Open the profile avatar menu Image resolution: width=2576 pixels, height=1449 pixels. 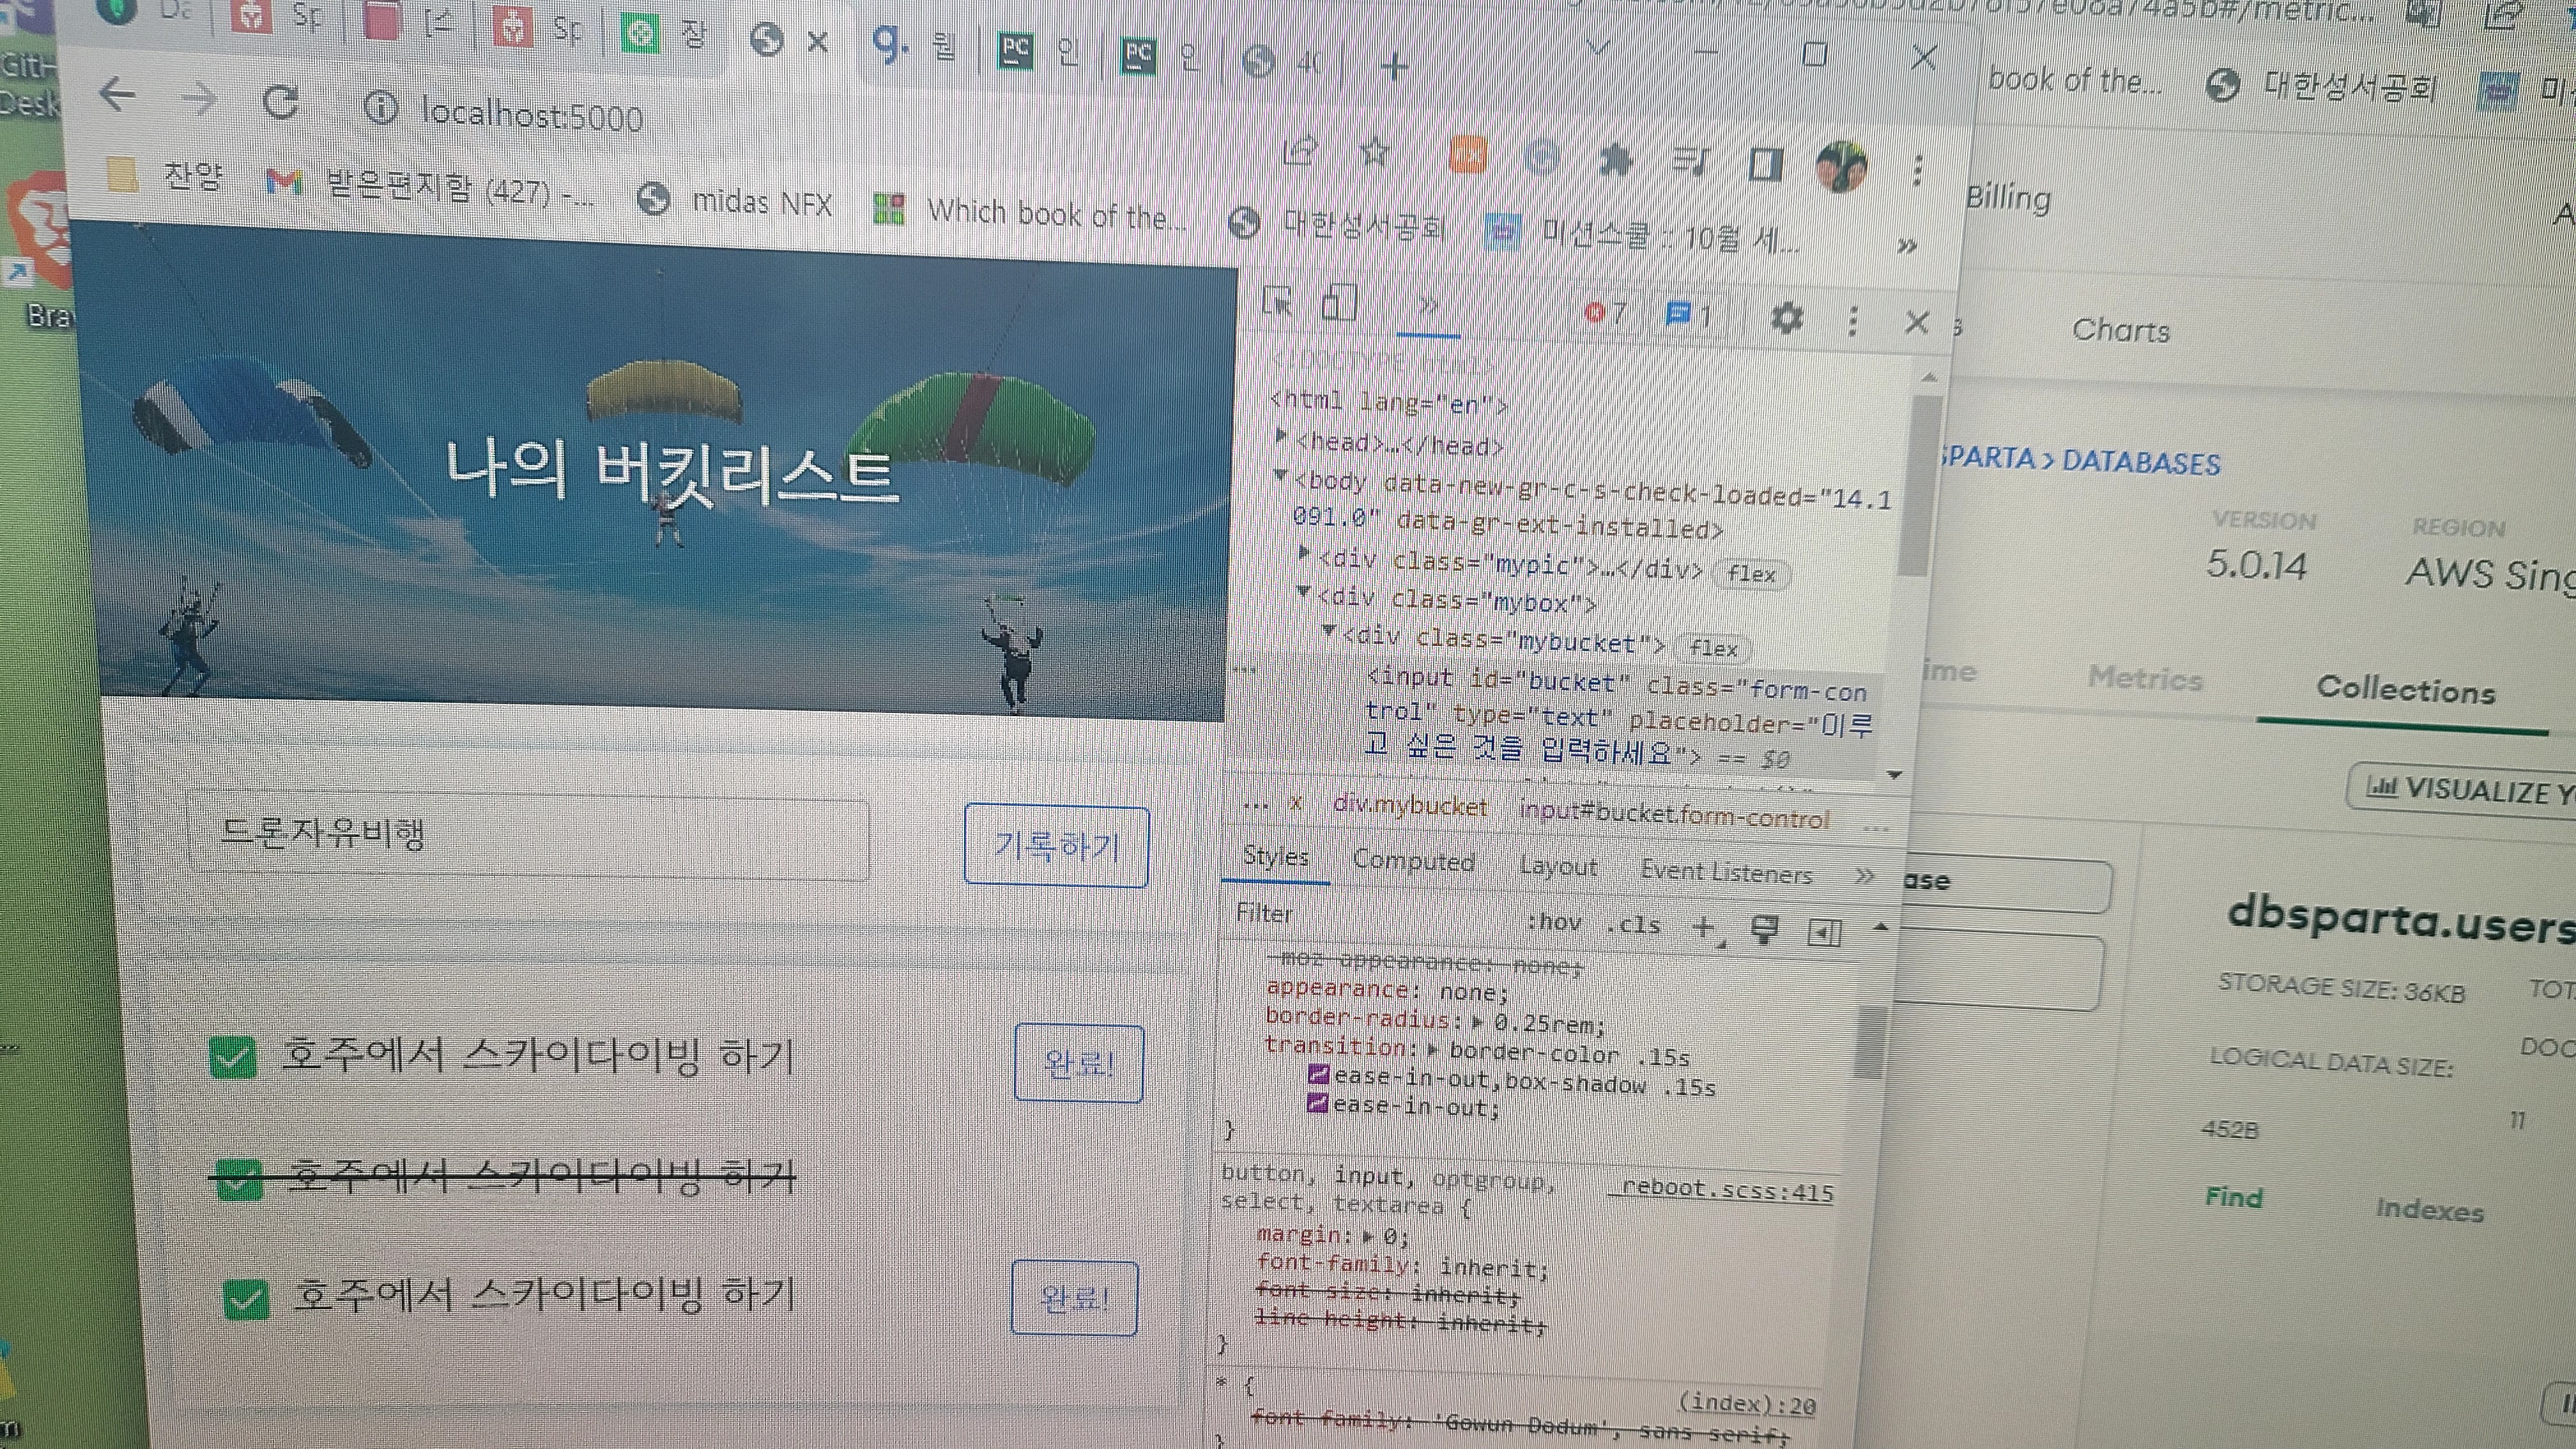(x=1841, y=166)
